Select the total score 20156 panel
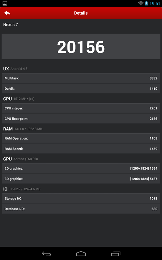162x260 pixels. click(81, 46)
